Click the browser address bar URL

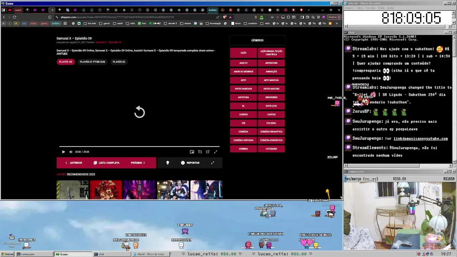tap(117, 17)
